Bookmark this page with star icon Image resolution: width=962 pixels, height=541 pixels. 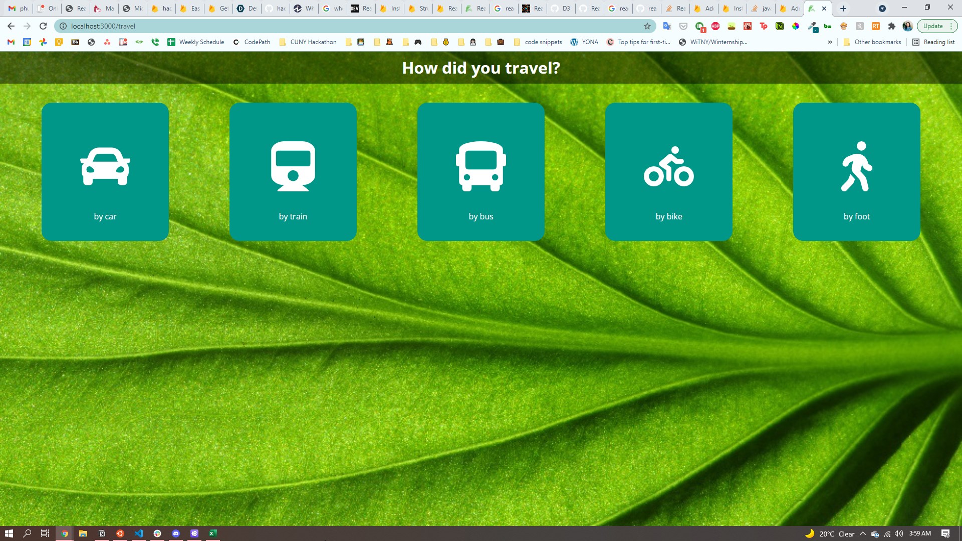point(647,26)
